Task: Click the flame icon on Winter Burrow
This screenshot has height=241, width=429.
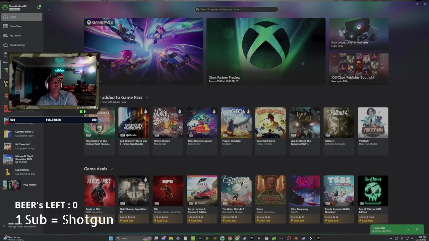Action: pyautogui.click(x=179, y=111)
